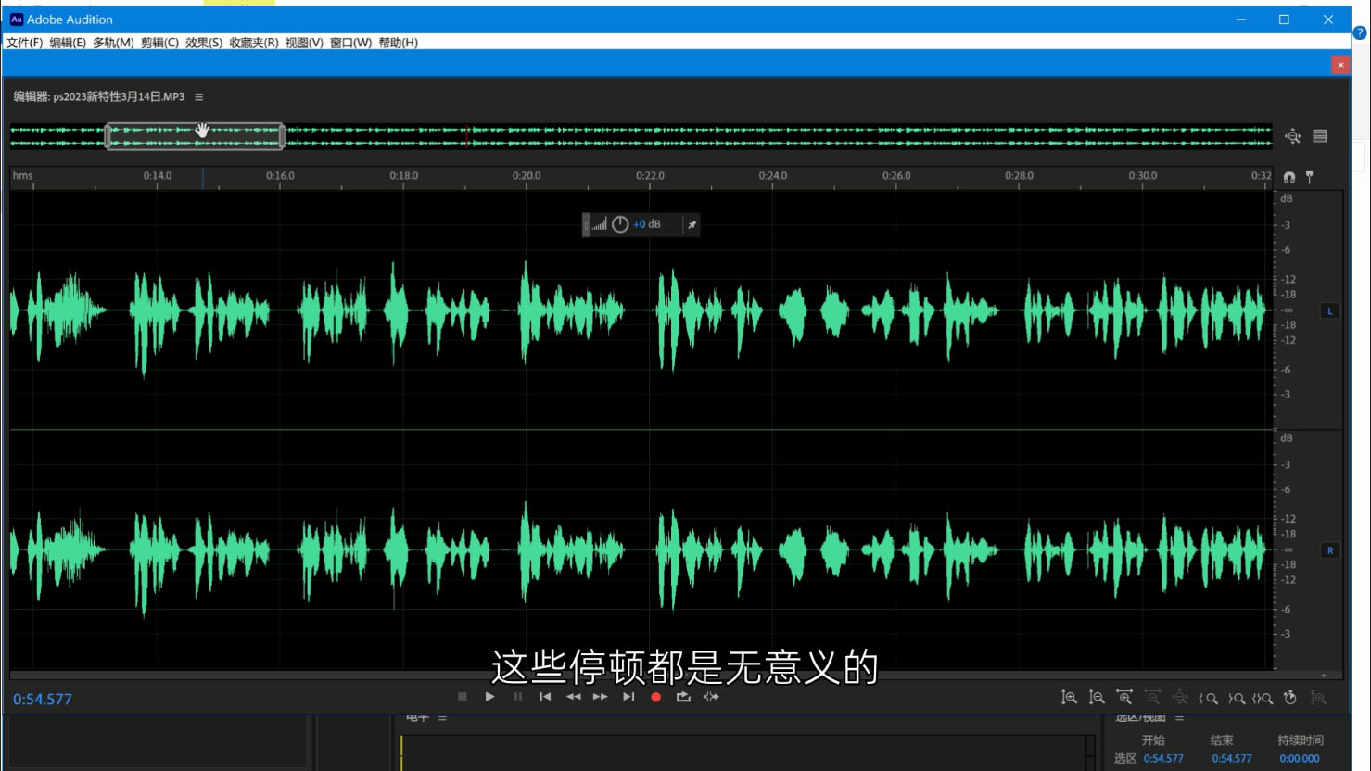Click the L channel button beside the waveform

pyautogui.click(x=1329, y=310)
